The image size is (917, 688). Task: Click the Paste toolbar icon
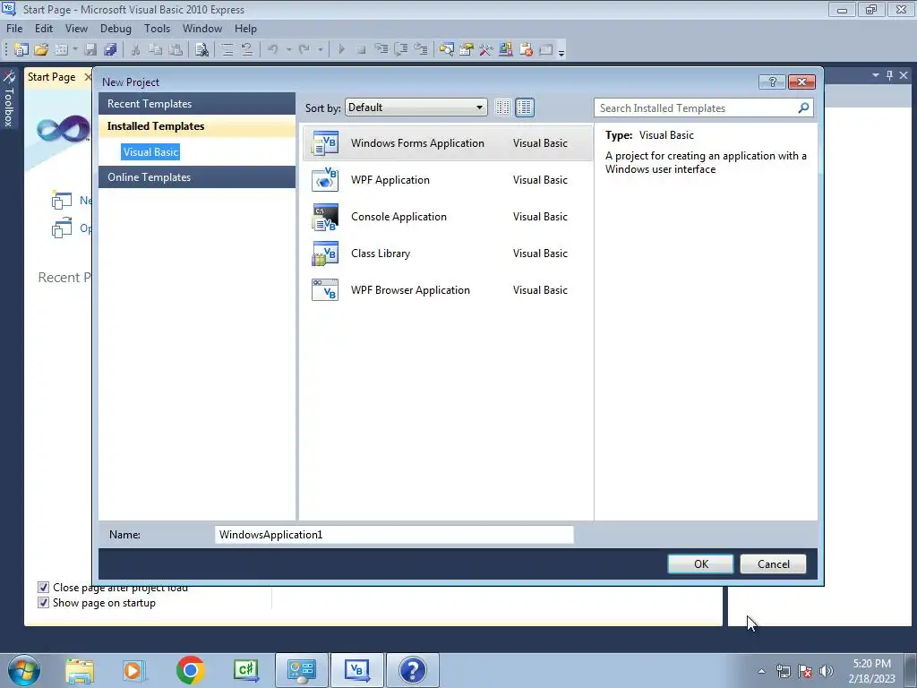pos(175,50)
